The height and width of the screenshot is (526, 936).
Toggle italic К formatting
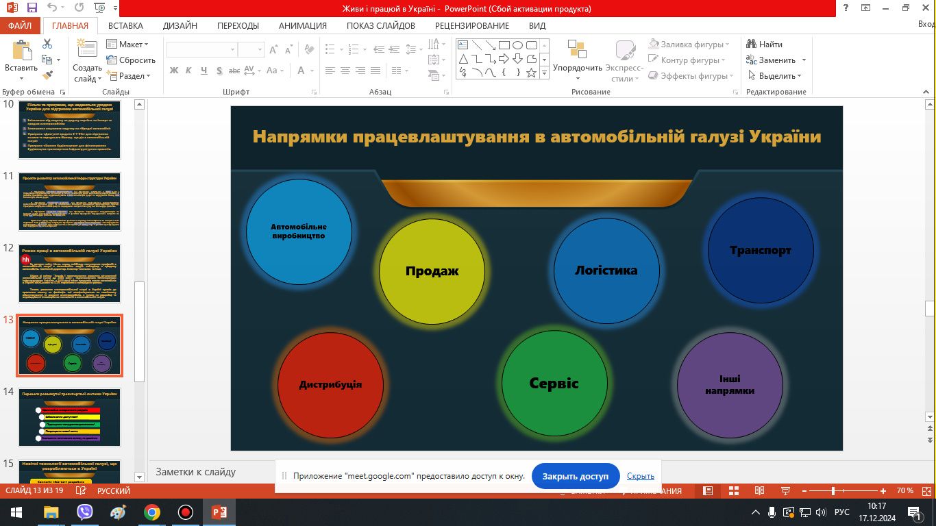188,71
